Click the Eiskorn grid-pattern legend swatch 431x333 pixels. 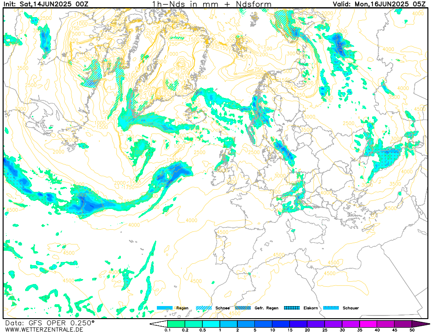pos(292,308)
